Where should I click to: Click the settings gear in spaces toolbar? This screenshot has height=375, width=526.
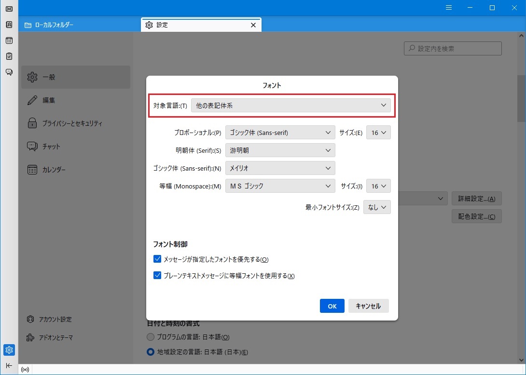(9, 349)
